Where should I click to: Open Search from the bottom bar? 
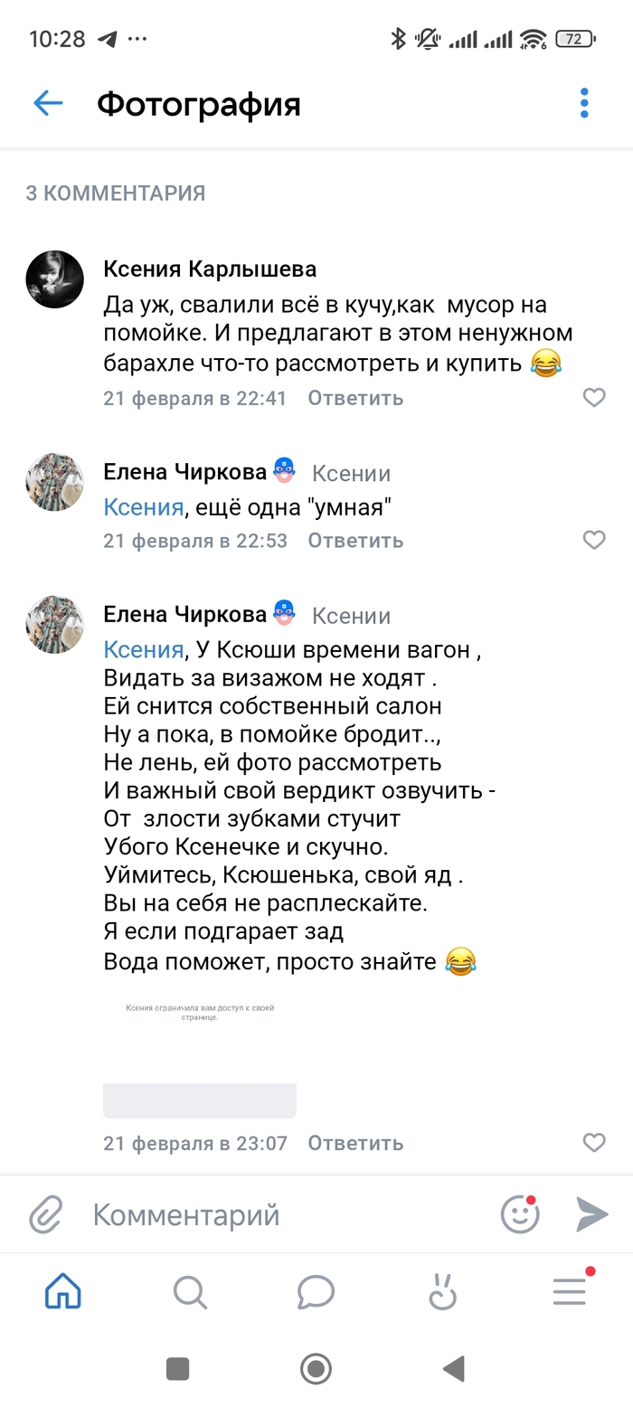pyautogui.click(x=189, y=1292)
